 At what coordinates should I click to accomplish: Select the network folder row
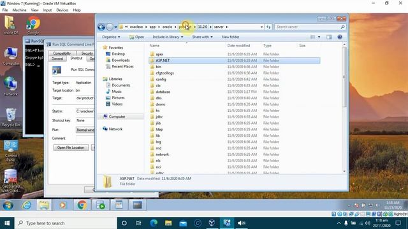click(234, 154)
